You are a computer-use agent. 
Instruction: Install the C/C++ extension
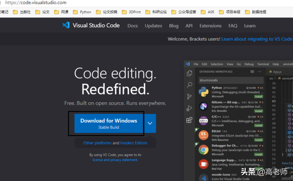coord(259,125)
